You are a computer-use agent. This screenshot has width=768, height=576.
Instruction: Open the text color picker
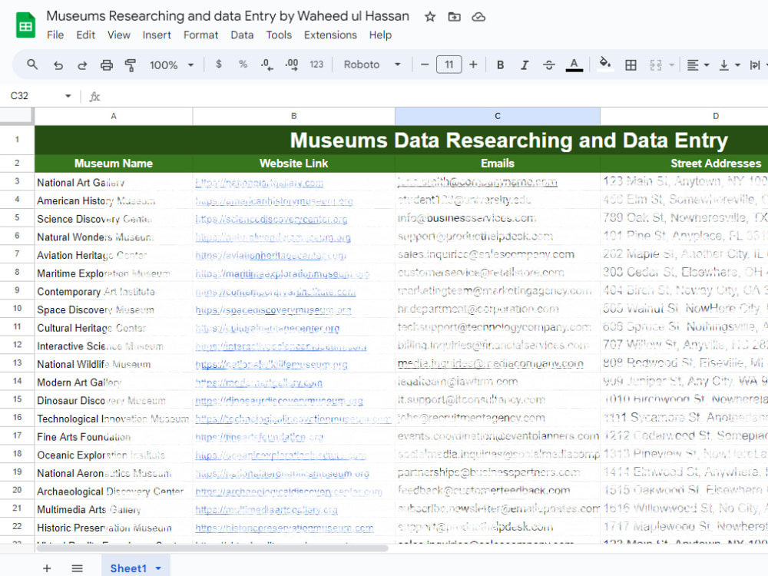pyautogui.click(x=574, y=65)
